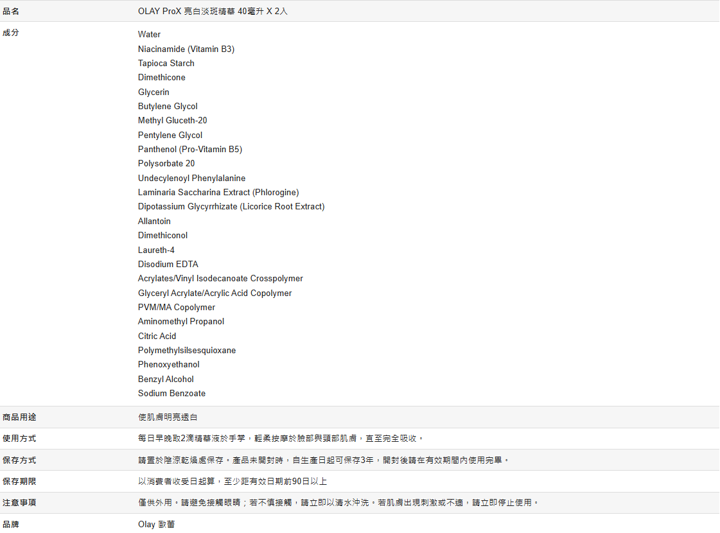
Task: Click Acrylates/Vinyl Isodecanoate Crosspolymer text
Action: pyautogui.click(x=220, y=278)
